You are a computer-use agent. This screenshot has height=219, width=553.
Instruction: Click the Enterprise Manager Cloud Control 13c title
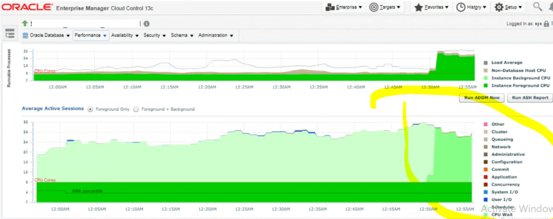pyautogui.click(x=105, y=8)
